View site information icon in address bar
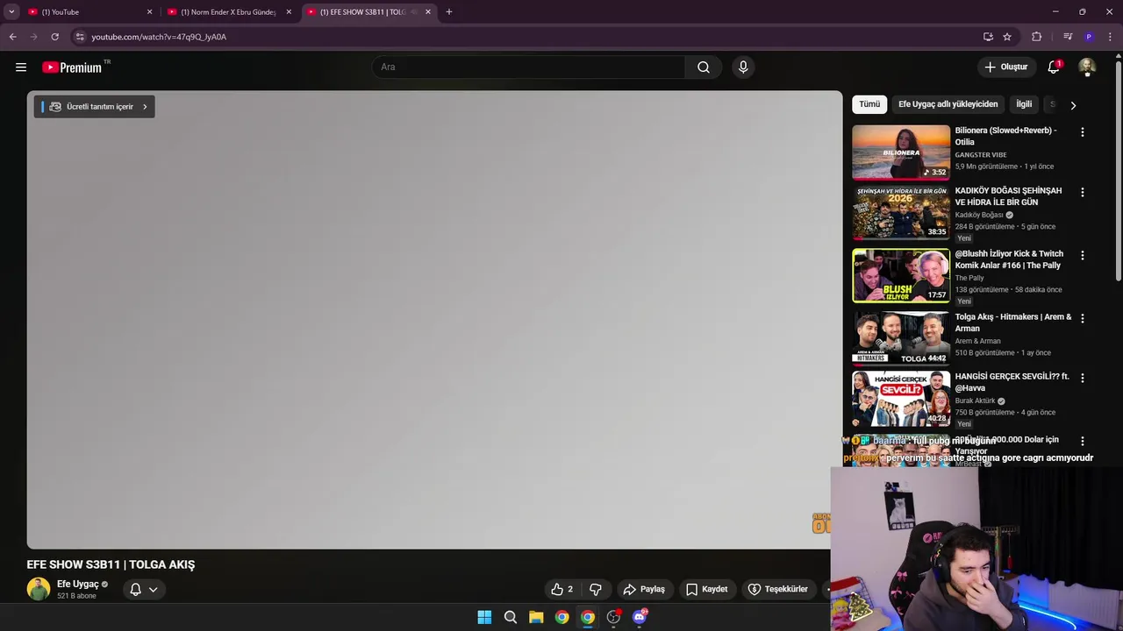 point(80,37)
